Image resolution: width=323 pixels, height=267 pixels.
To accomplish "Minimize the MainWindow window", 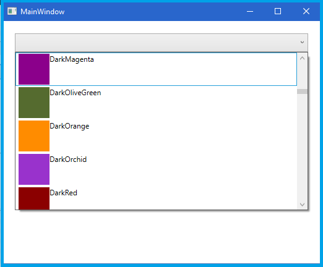I will 250,11.
